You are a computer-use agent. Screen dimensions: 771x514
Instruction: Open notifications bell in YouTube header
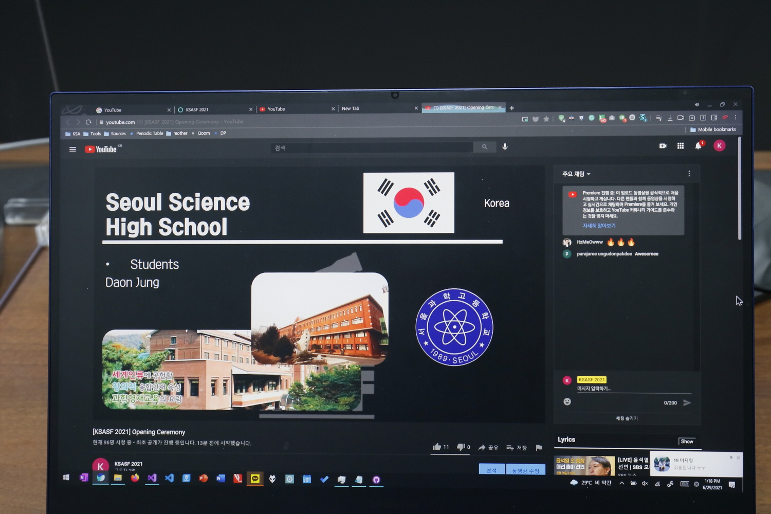click(698, 146)
